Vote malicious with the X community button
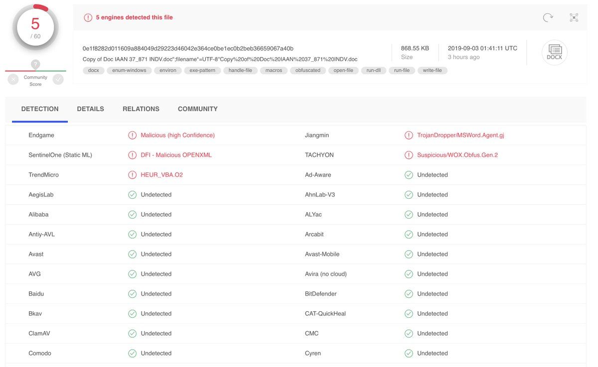The height and width of the screenshot is (367, 598). (x=13, y=79)
